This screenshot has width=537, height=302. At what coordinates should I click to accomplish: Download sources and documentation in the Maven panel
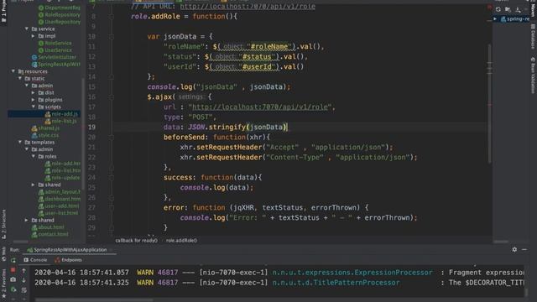[518, 9]
